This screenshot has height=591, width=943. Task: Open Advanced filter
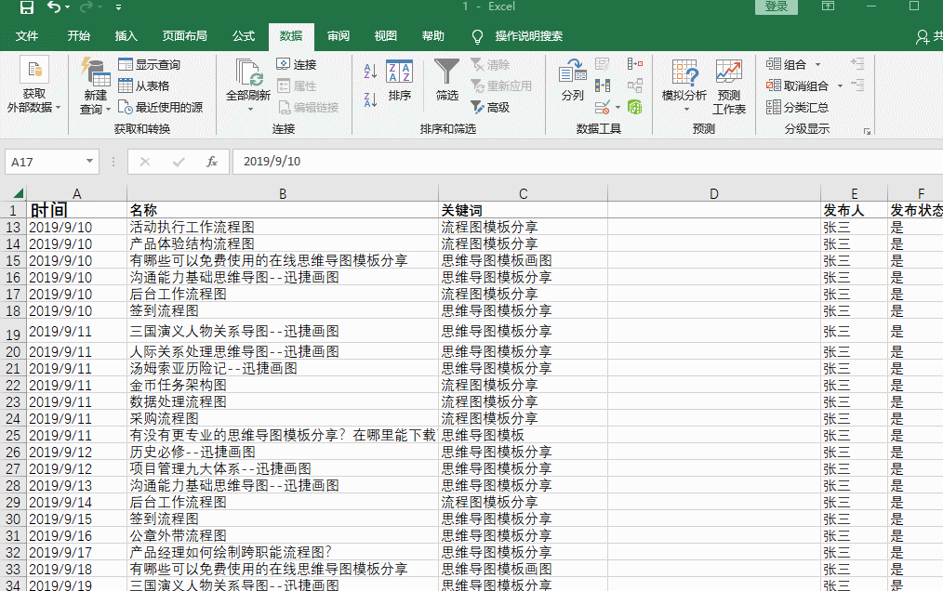pyautogui.click(x=491, y=108)
